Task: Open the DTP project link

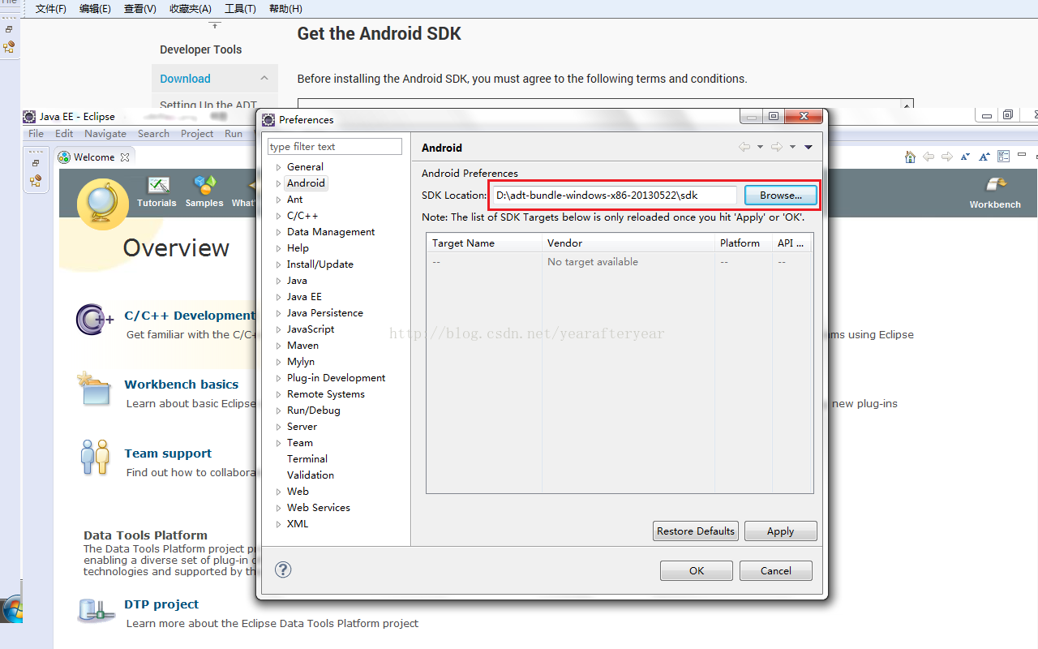Action: click(161, 604)
